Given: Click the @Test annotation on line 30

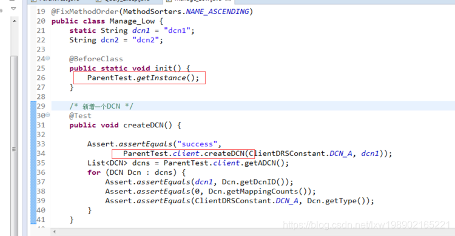Looking at the screenshot, I should click(x=80, y=115).
